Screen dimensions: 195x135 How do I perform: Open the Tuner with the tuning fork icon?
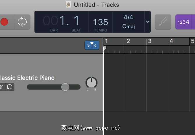point(163,22)
